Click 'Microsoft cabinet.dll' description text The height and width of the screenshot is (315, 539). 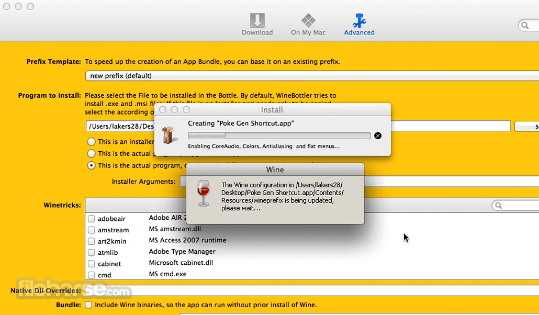point(181,263)
